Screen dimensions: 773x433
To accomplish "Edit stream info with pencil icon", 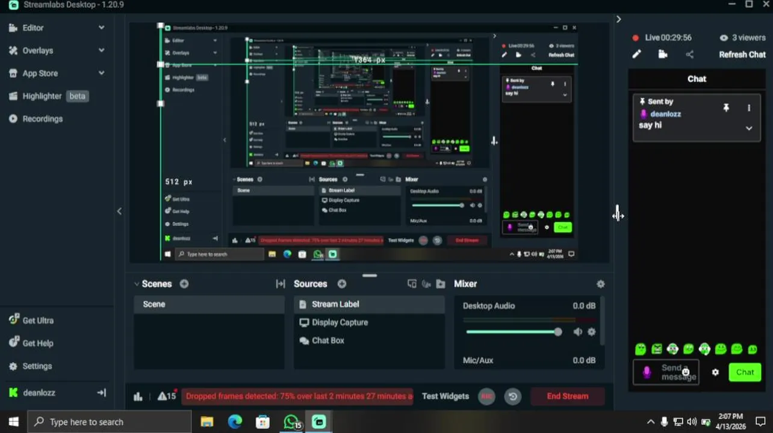I will point(636,54).
